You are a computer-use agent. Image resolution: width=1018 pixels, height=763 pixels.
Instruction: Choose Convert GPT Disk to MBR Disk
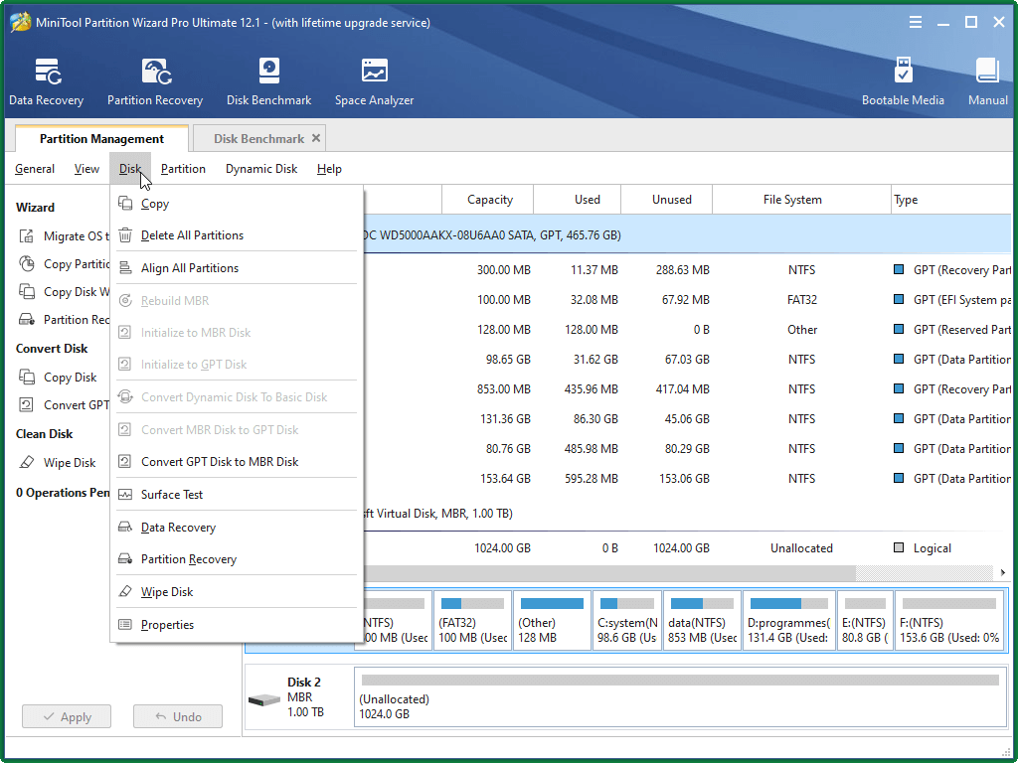(237, 462)
